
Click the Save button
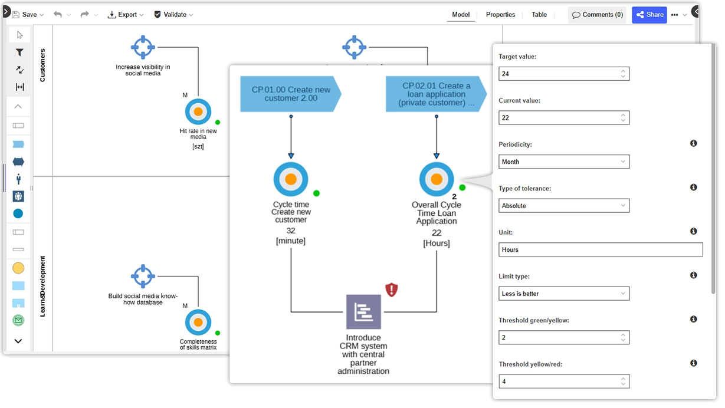(x=24, y=15)
